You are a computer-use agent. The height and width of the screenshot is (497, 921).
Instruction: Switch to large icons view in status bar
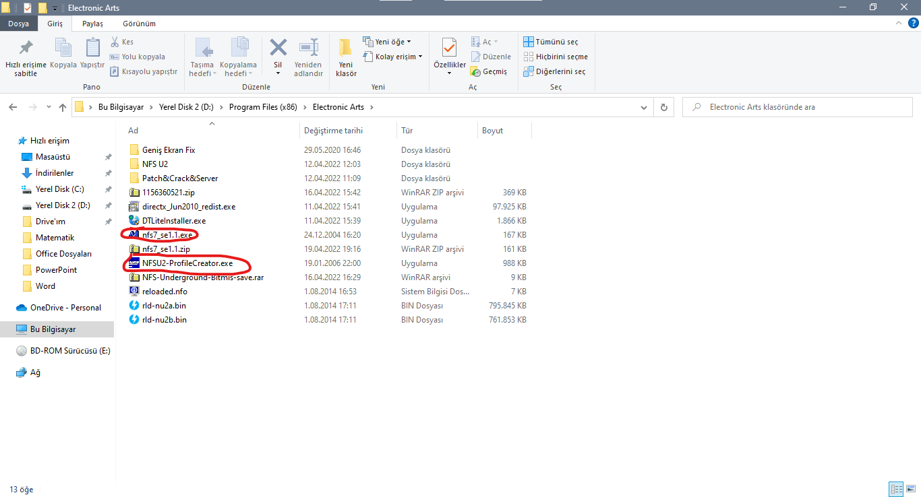(911, 490)
